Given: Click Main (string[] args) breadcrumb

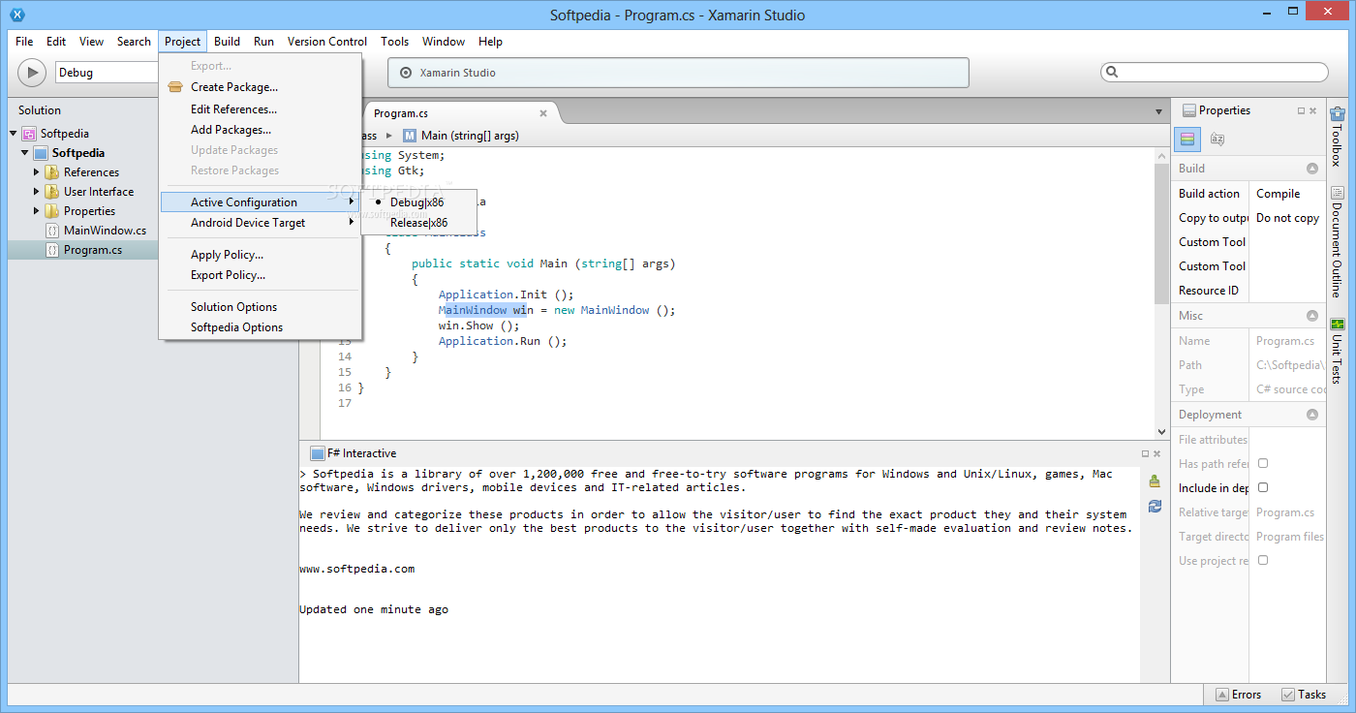Looking at the screenshot, I should click(470, 136).
